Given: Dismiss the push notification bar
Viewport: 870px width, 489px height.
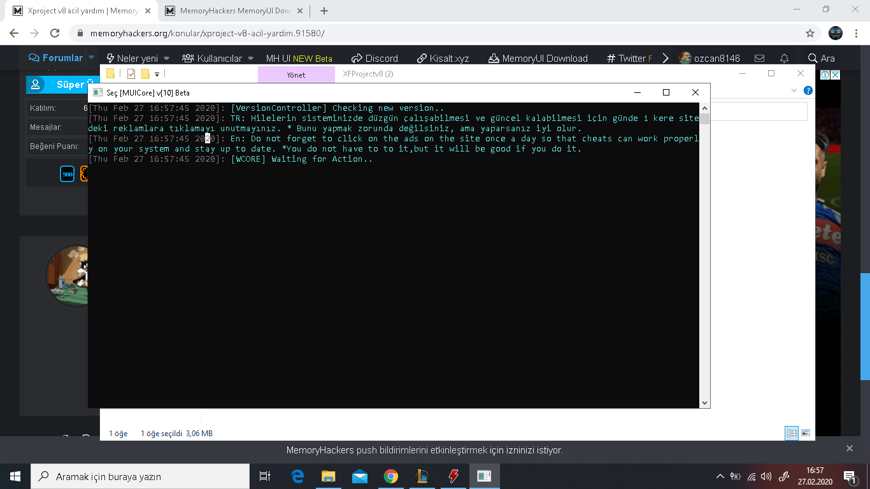Looking at the screenshot, I should (849, 449).
